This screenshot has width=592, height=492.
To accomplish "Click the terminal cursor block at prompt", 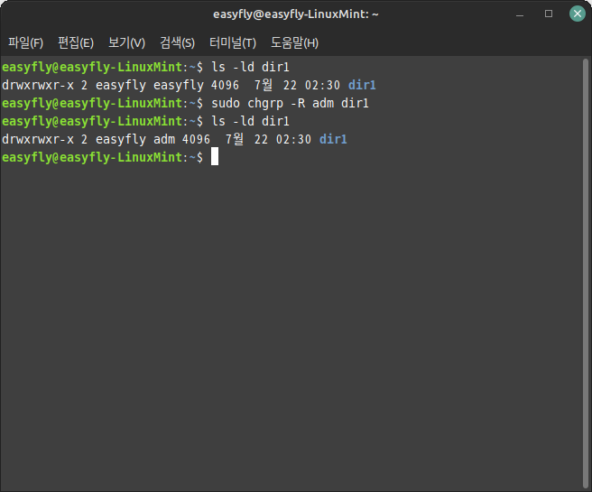I will click(x=215, y=157).
